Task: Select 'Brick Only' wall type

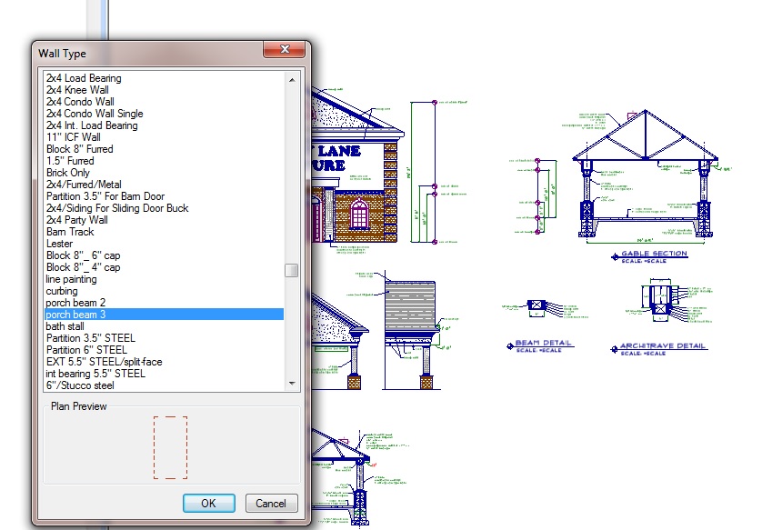Action: point(68,173)
